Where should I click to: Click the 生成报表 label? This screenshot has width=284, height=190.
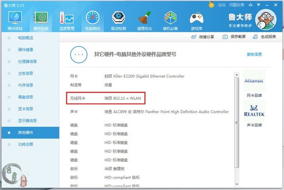click(268, 37)
